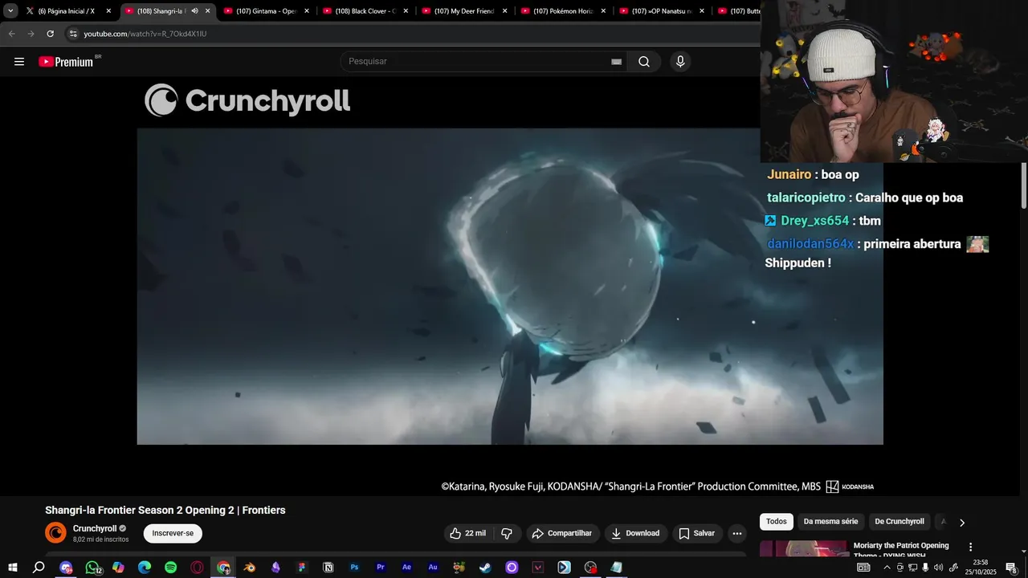Open Premiere Pro from the taskbar

pyautogui.click(x=381, y=568)
